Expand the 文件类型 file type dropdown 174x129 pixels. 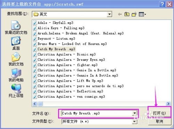tap(134, 121)
